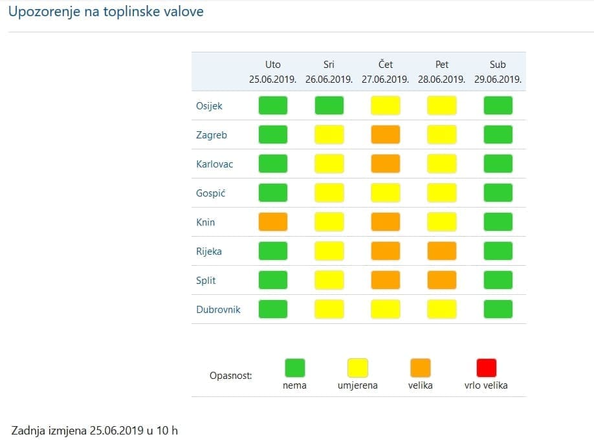Click Dubrovnik's green Saturday status box

pyautogui.click(x=498, y=309)
